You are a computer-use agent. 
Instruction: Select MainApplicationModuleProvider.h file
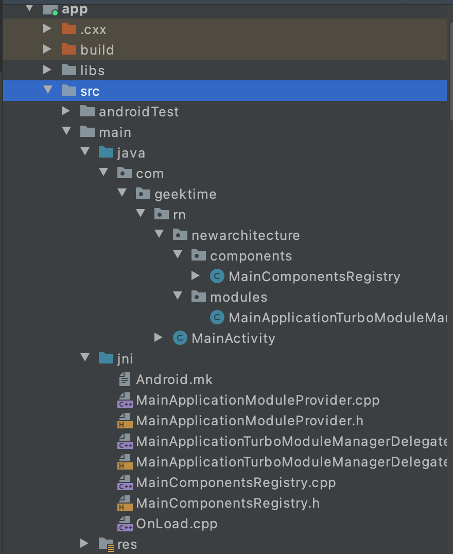pyautogui.click(x=250, y=421)
